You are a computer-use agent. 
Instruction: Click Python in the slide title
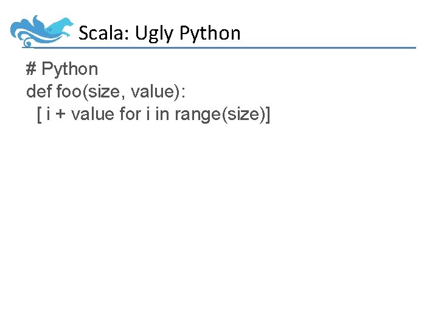click(210, 34)
